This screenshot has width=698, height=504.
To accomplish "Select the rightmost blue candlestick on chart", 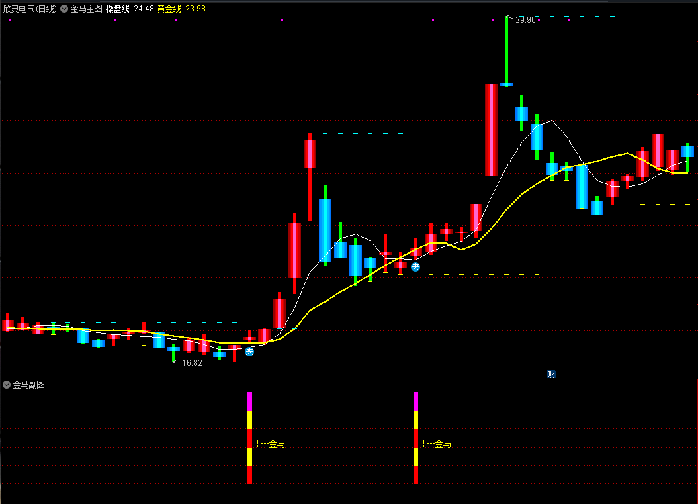I will 687,152.
